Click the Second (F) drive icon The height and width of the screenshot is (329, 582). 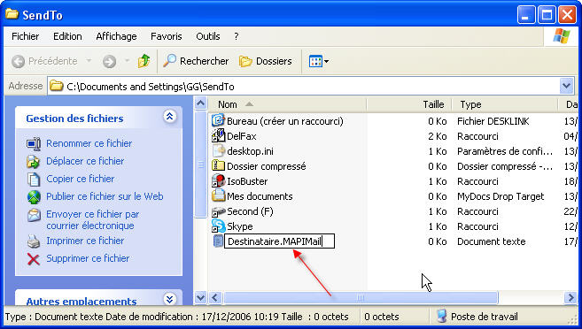(x=218, y=211)
